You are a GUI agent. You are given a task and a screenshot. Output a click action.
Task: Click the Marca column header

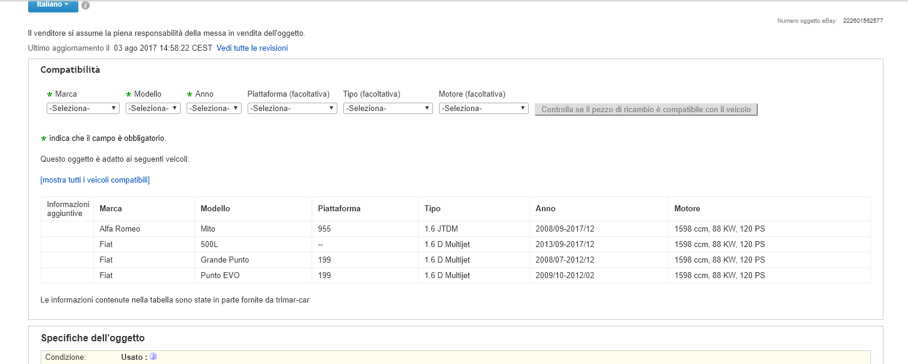pyautogui.click(x=111, y=209)
